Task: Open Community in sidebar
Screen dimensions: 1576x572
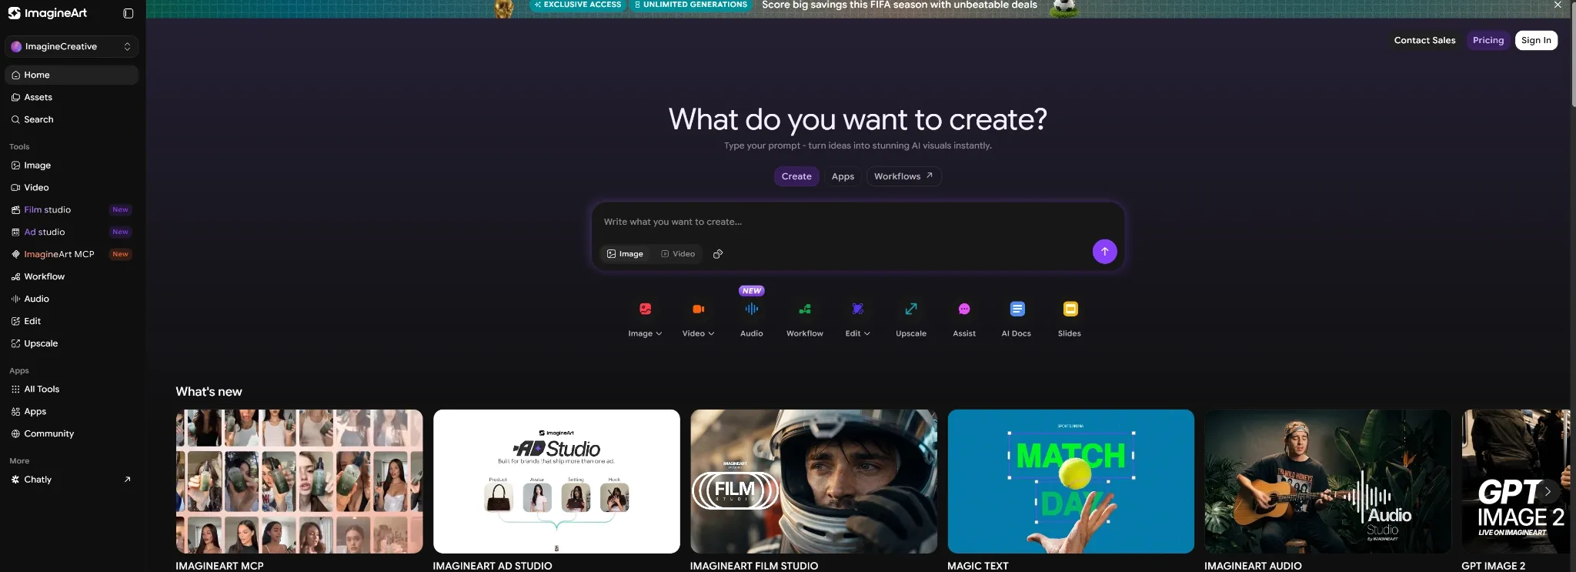Action: pos(72,433)
